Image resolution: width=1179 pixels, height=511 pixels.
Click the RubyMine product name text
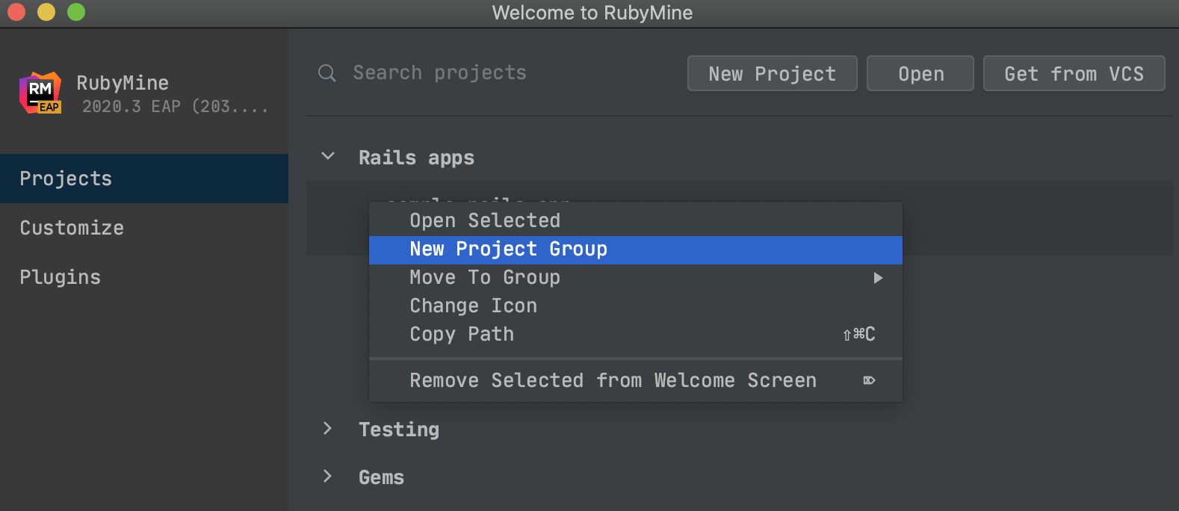point(123,83)
